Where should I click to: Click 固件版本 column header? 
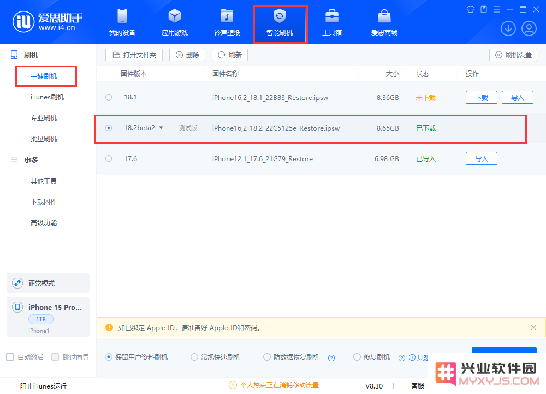click(x=134, y=74)
